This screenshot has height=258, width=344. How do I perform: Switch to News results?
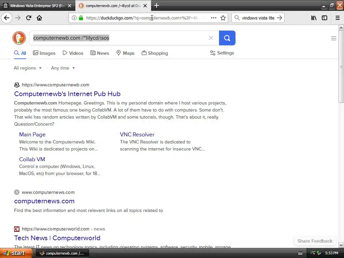click(x=99, y=53)
